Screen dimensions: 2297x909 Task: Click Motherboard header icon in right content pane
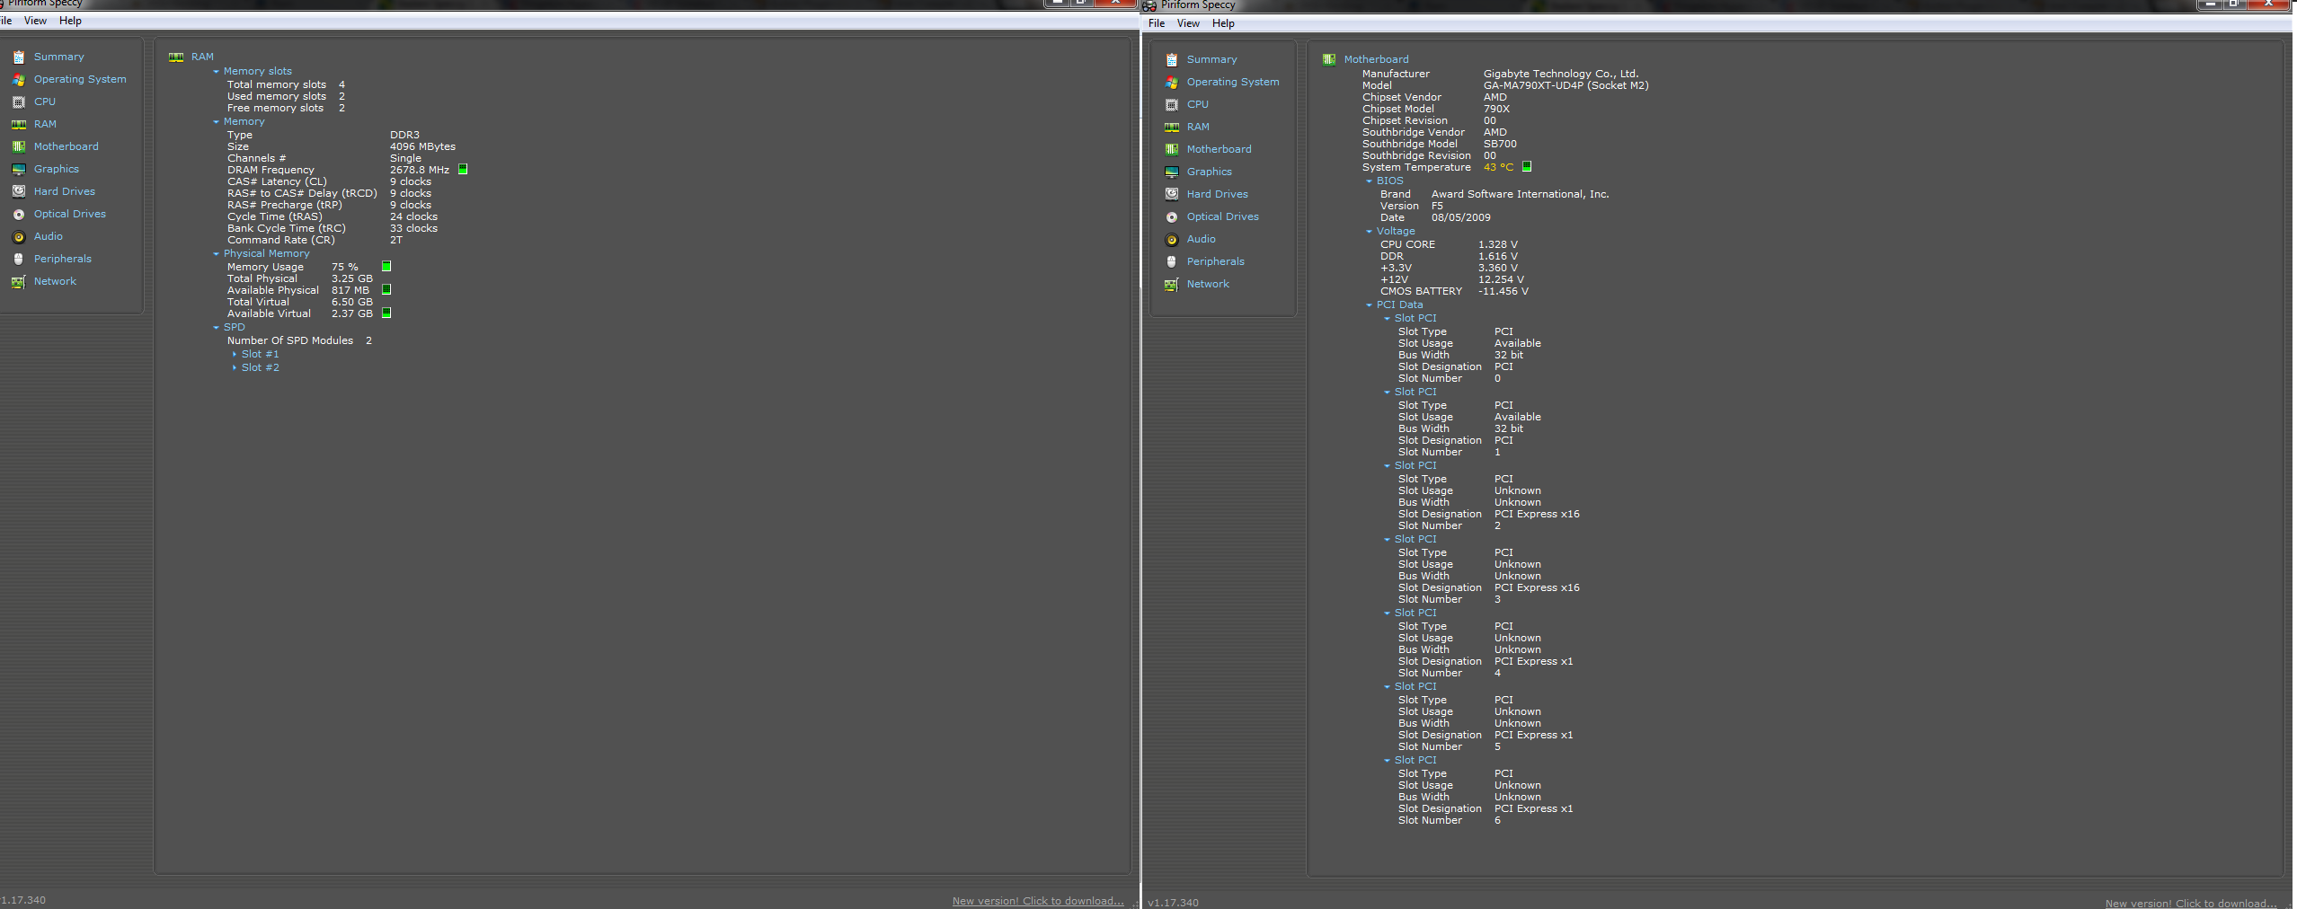pyautogui.click(x=1329, y=59)
